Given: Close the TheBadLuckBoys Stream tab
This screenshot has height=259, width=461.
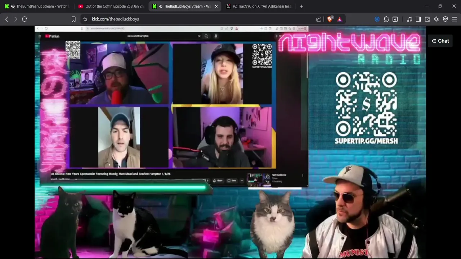Looking at the screenshot, I should pos(216,6).
